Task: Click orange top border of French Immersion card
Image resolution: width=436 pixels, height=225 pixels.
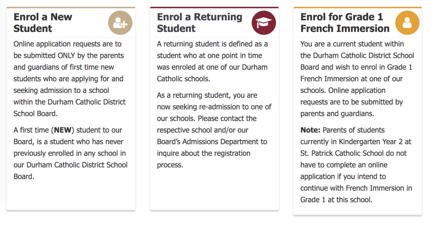Action: pyautogui.click(x=357, y=7)
